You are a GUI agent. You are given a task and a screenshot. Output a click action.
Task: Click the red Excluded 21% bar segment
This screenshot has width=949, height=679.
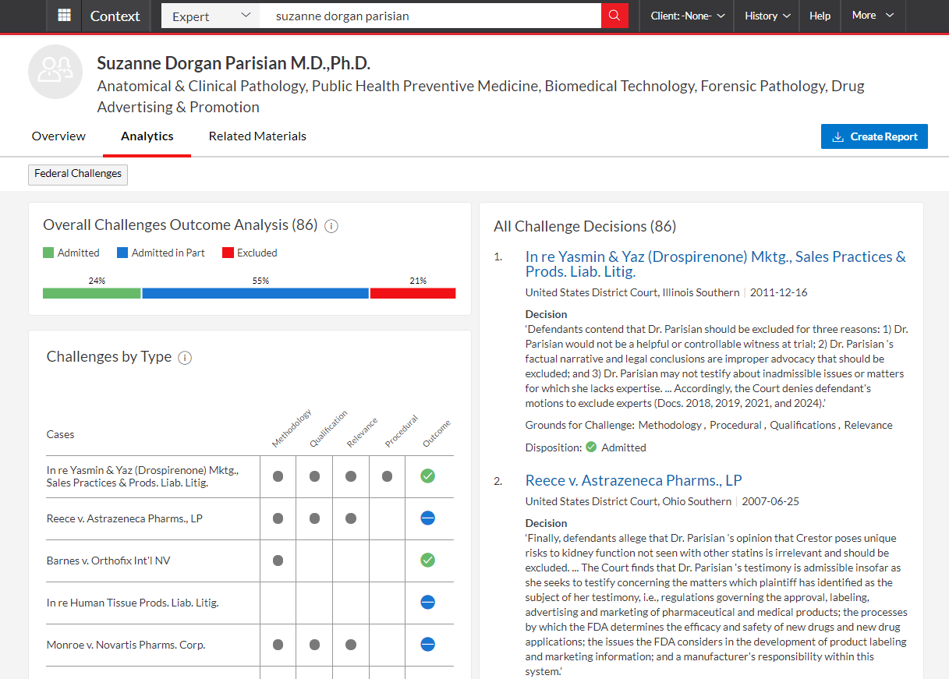pyautogui.click(x=413, y=293)
